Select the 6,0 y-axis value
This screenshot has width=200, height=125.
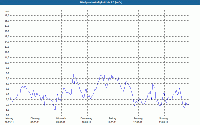[8, 83]
